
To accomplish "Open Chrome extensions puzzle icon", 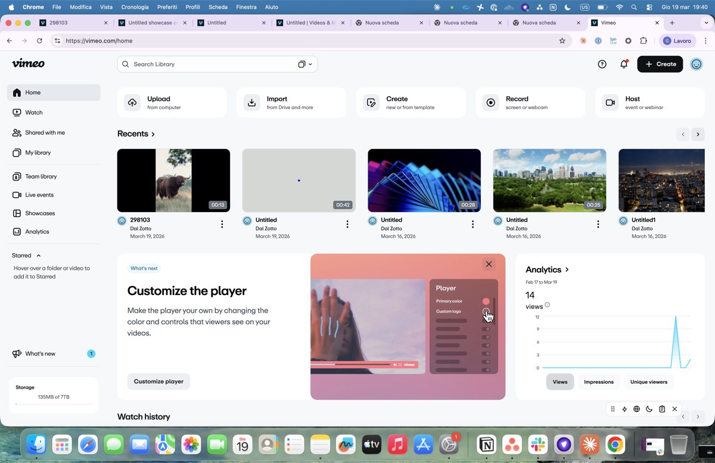I will [643, 41].
